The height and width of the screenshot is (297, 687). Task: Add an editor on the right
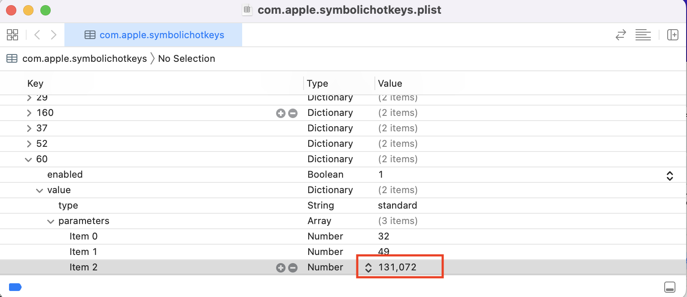click(673, 35)
